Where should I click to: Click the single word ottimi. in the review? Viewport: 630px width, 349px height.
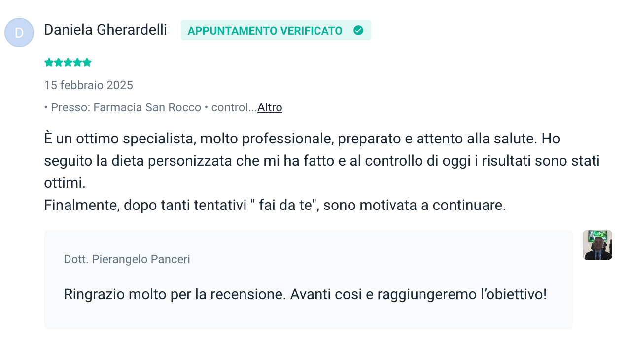[x=65, y=183]
